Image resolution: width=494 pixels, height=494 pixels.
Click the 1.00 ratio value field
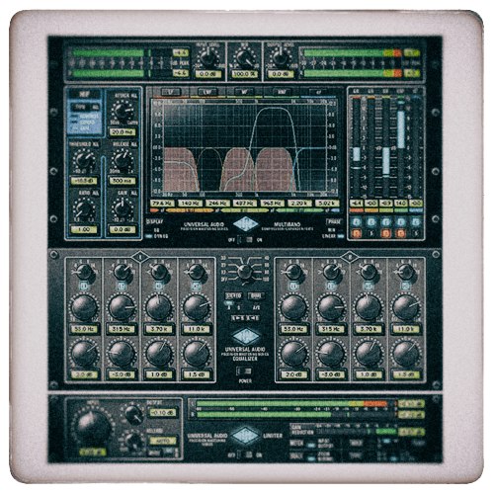(x=84, y=229)
